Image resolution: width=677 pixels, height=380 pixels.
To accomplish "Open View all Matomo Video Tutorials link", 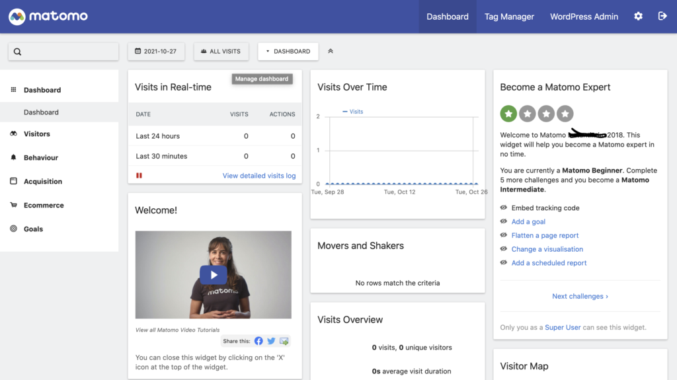I will pos(177,330).
